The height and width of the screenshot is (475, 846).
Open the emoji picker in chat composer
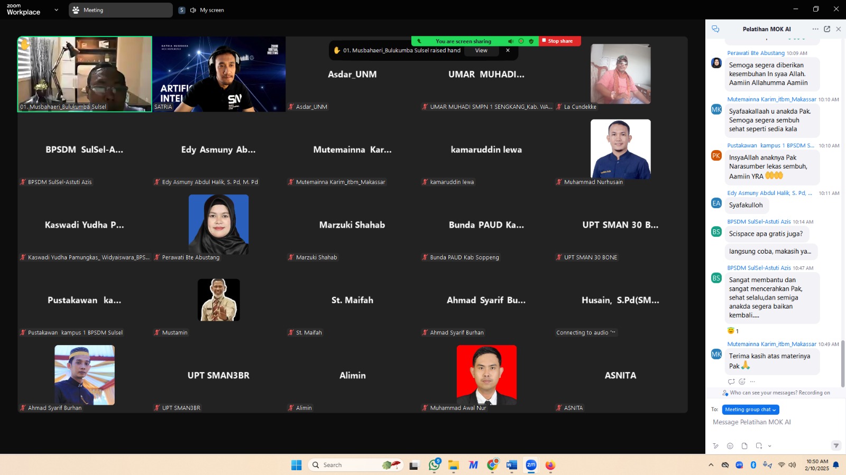pos(730,446)
